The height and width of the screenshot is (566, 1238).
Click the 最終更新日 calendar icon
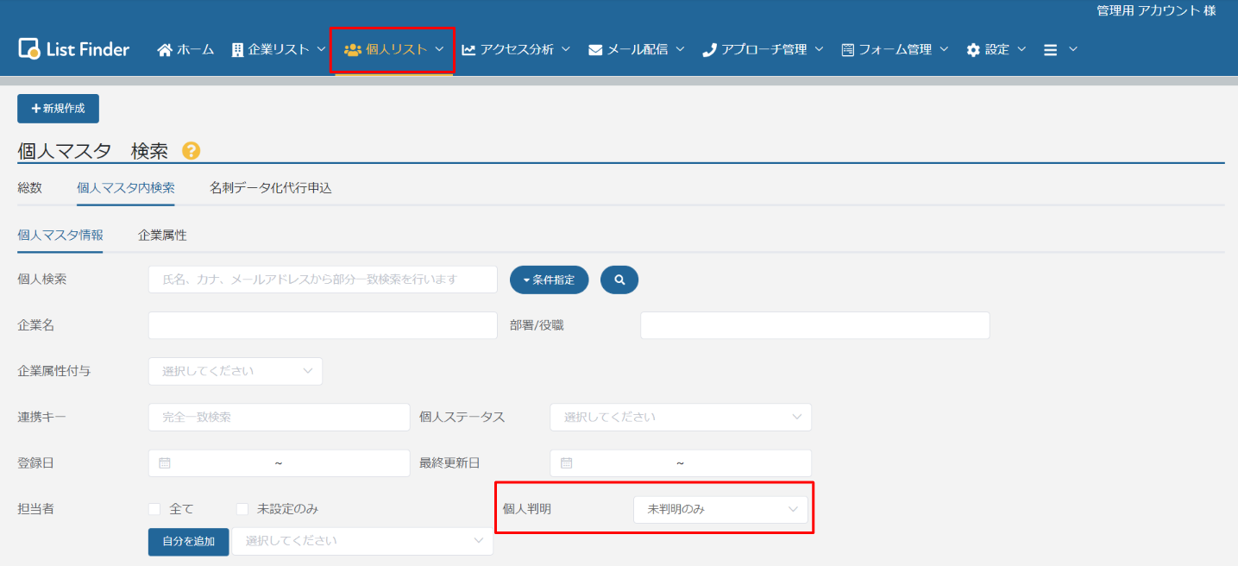567,463
